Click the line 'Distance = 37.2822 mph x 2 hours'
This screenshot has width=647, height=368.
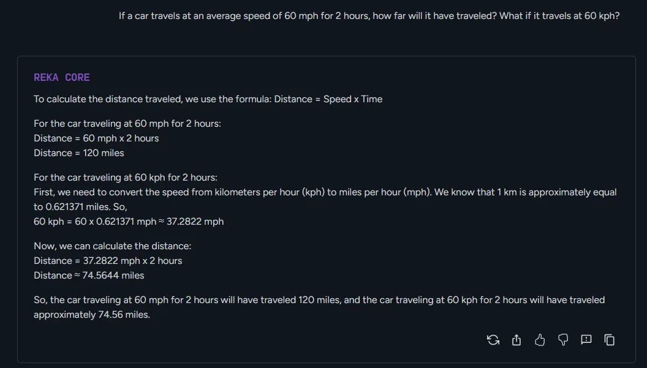point(108,261)
